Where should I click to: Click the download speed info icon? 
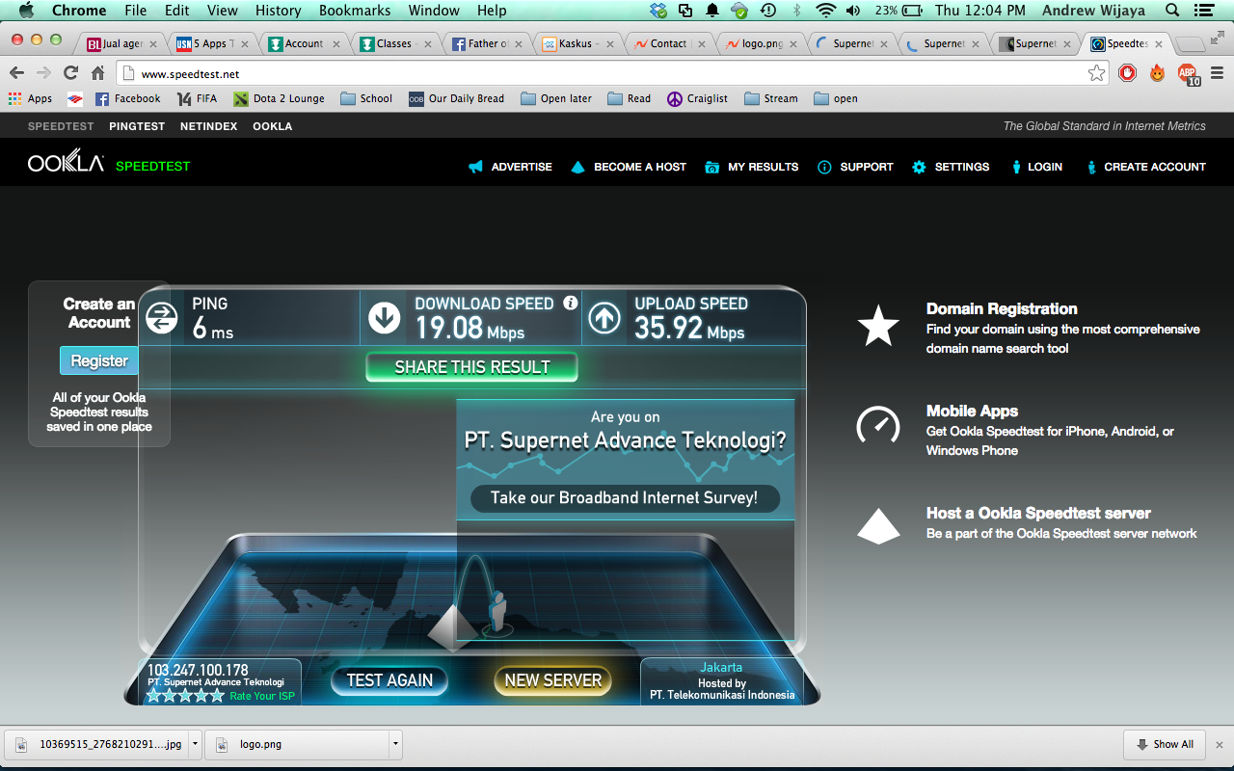570,303
